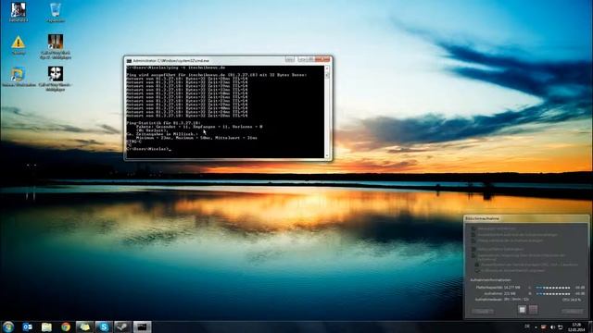Viewport: 593px width, 333px height.
Task: Click the Pakete Gesendet = 11 line
Action: coord(199,127)
